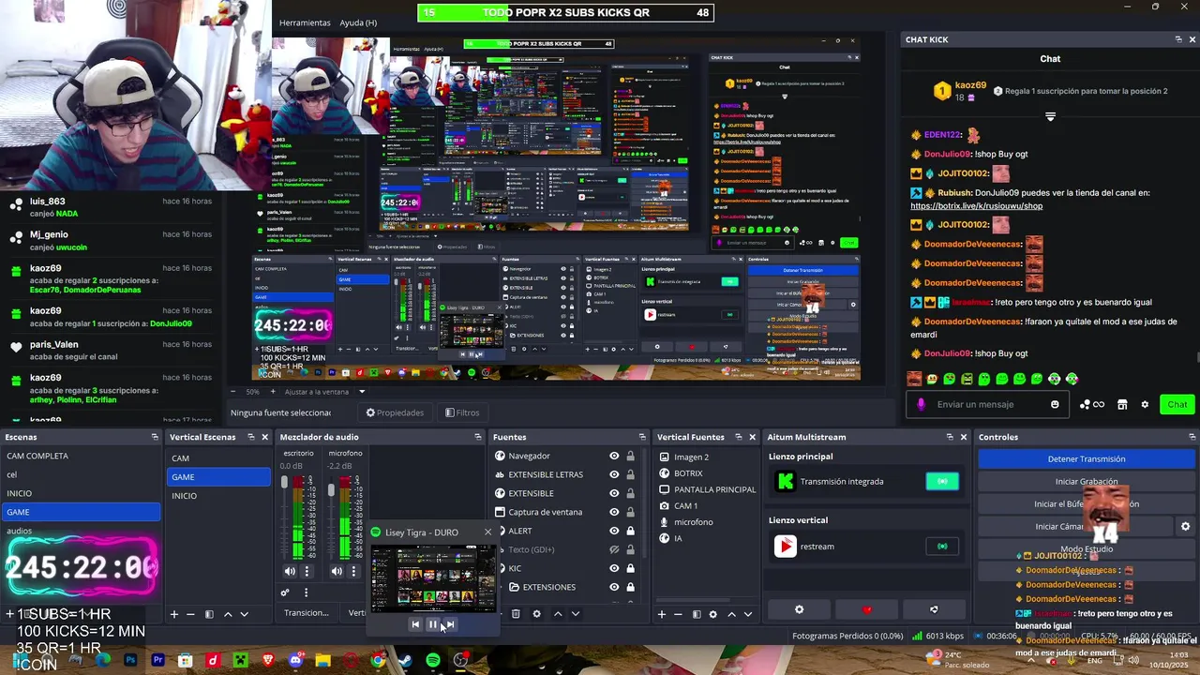Image resolution: width=1200 pixels, height=675 pixels.
Task: Toggle lock on EXTENSIBLE source
Action: click(x=630, y=493)
